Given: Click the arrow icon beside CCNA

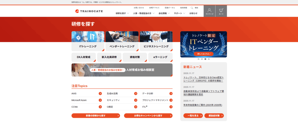Looking at the screenshot, I should (x=100, y=107).
